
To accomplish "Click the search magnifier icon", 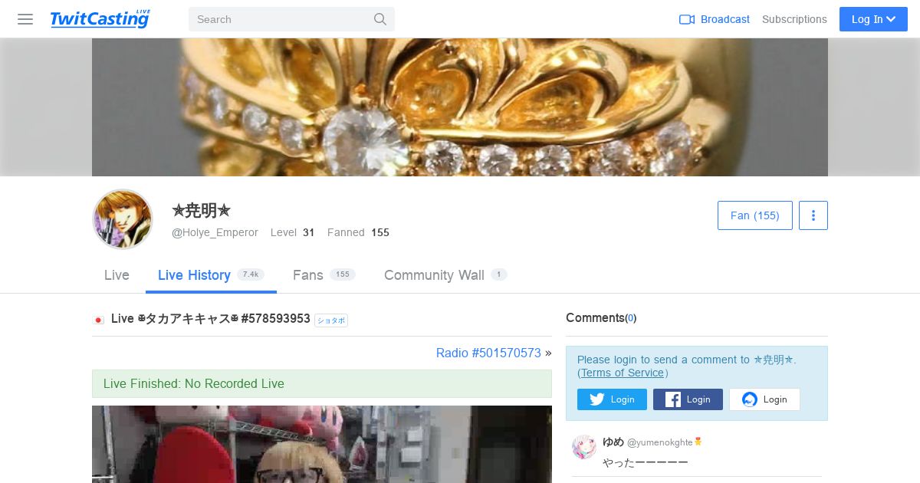I will [x=380, y=19].
